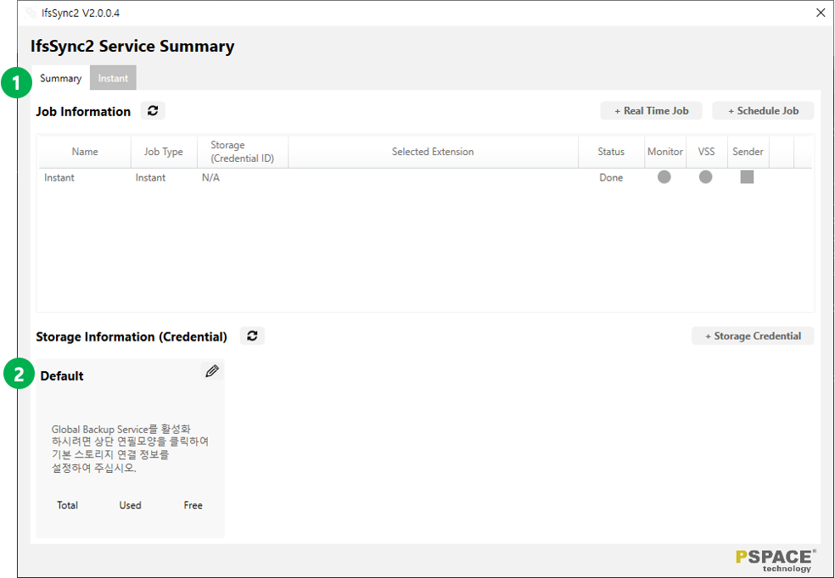Click the PSPACE technology logo
Screen dimensions: 835x578
[x=776, y=560]
